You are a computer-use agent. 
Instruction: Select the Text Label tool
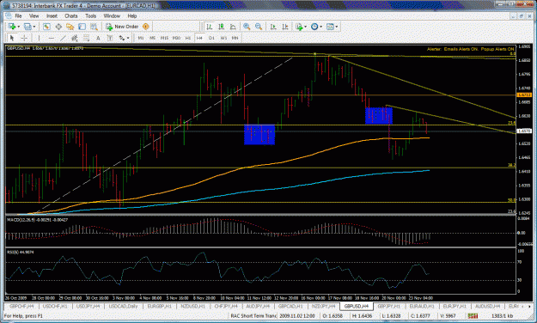click(110, 38)
